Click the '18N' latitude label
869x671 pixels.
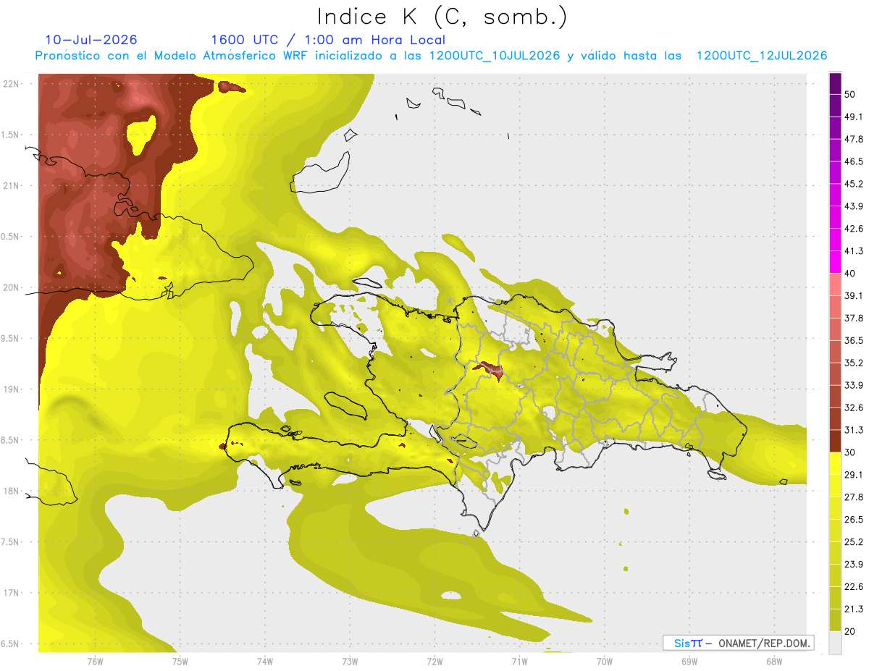12,491
